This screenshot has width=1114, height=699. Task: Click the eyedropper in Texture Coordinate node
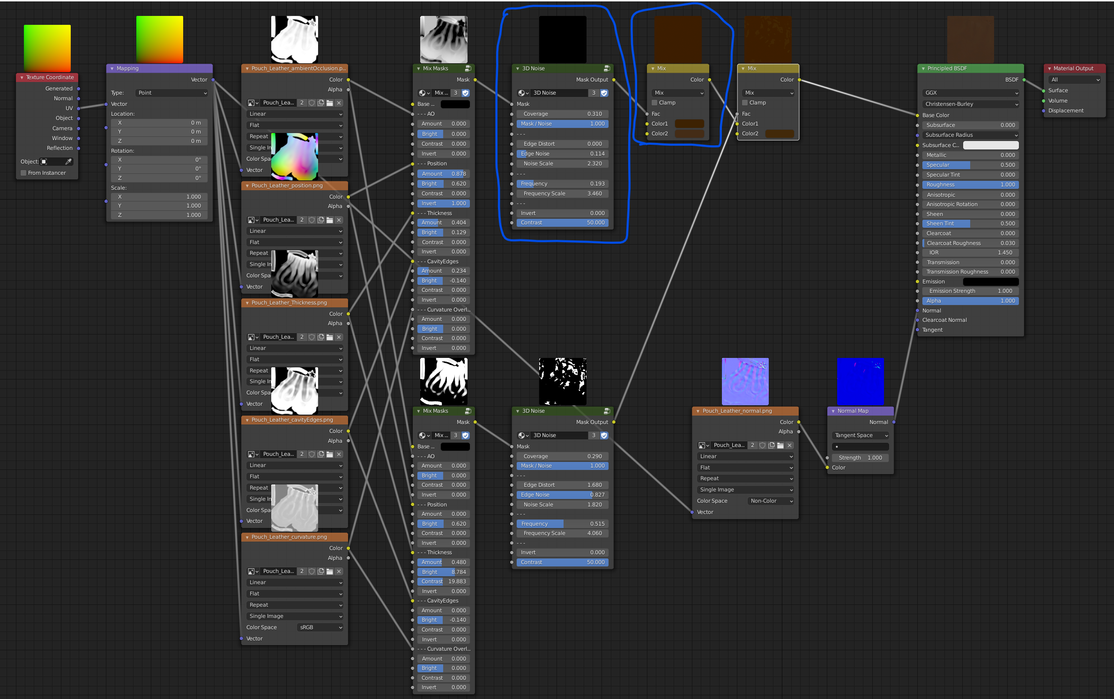pyautogui.click(x=68, y=162)
